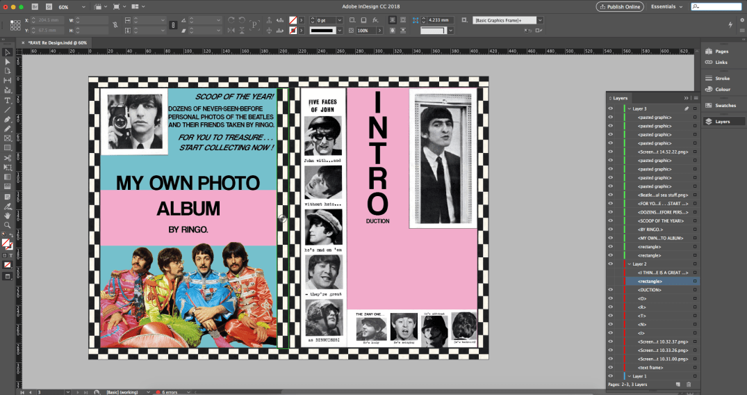Viewport: 747px width, 395px height.
Task: Select the Scissors tool
Action: pos(8,157)
